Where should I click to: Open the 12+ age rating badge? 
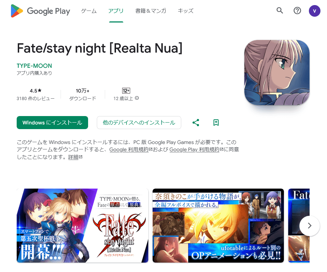tap(126, 91)
